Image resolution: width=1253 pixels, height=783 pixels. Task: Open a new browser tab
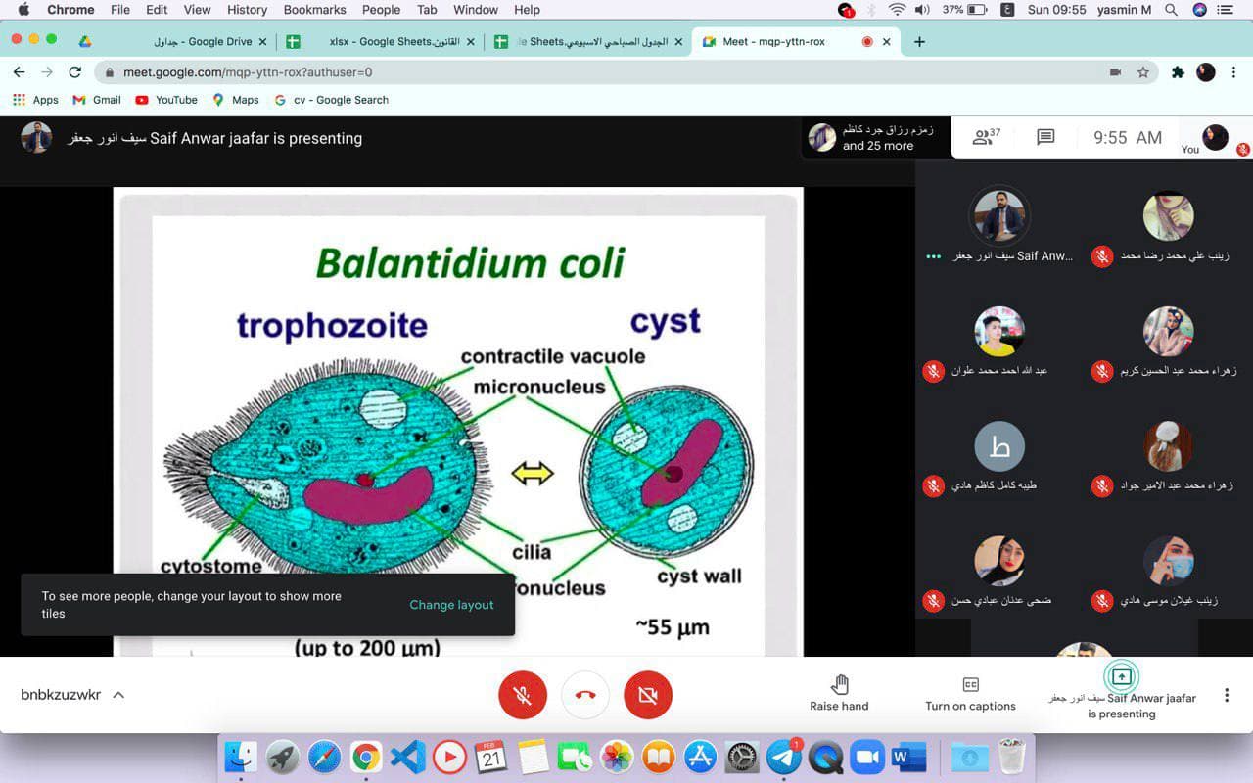919,42
